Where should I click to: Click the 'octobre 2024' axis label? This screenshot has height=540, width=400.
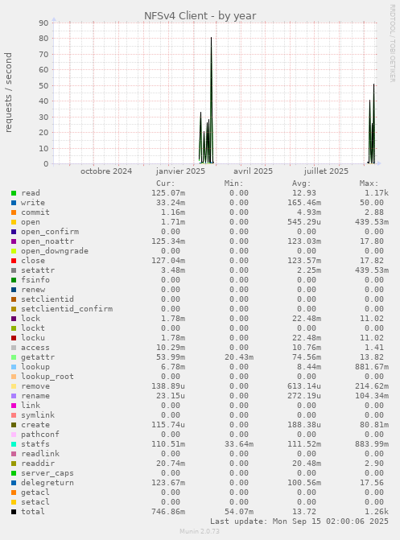point(106,171)
